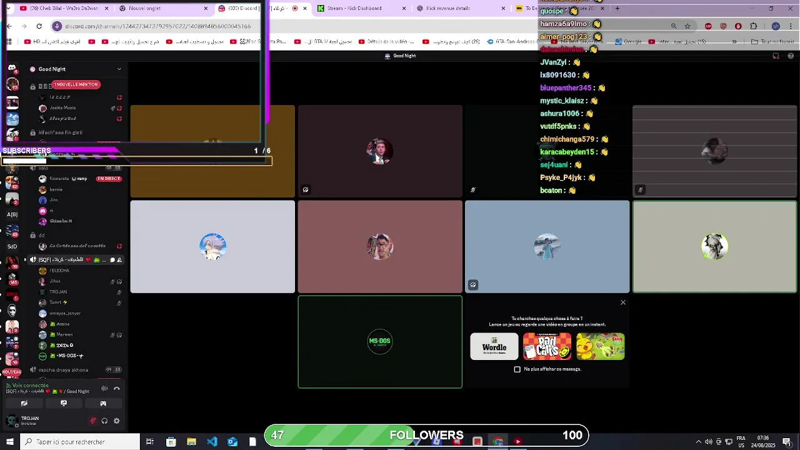Reload the page in Chrome
The height and width of the screenshot is (450, 800).
(x=39, y=26)
